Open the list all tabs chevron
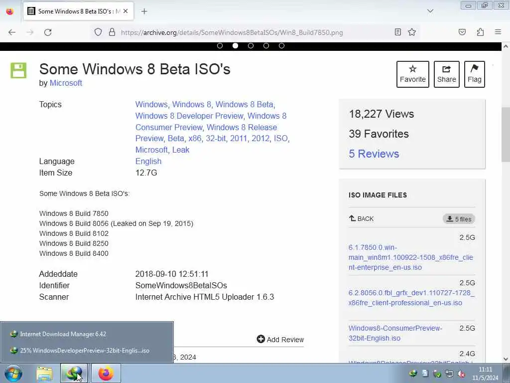Viewport: 510px width, 383px height. 430,11
